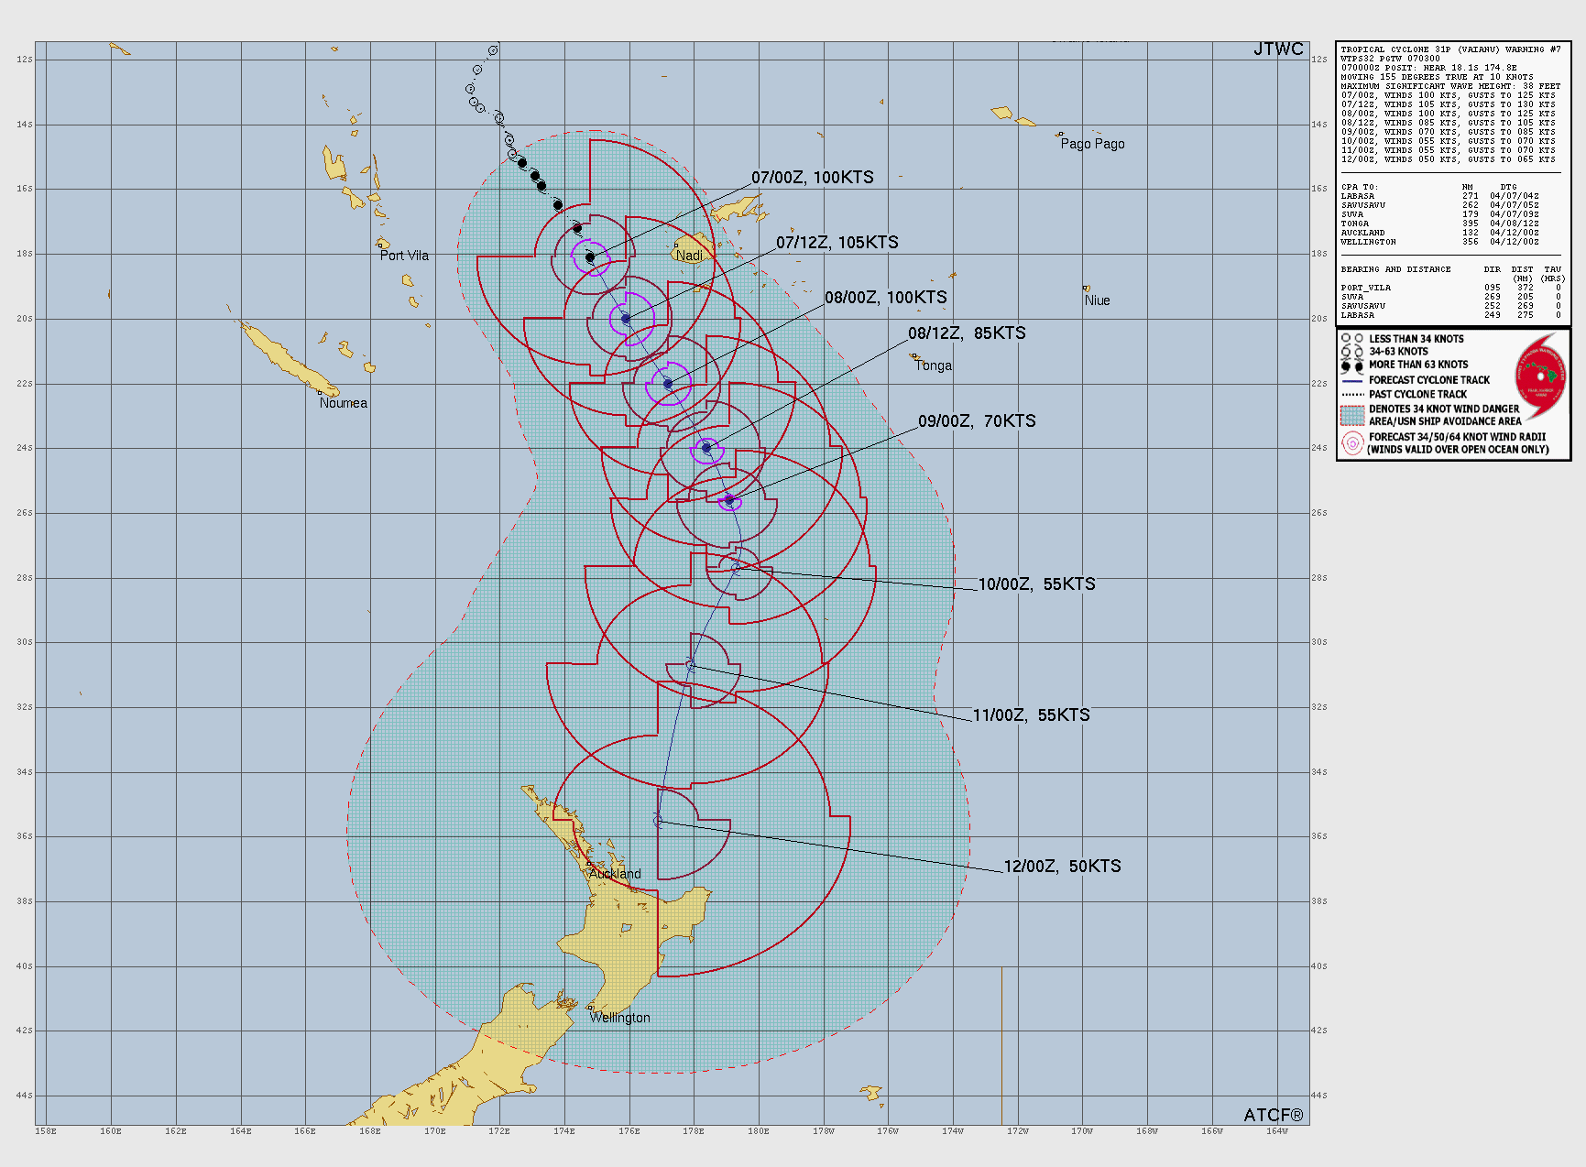This screenshot has width=1586, height=1167.
Task: Click the ATCF® watermark on the map
Action: (x=1273, y=1115)
